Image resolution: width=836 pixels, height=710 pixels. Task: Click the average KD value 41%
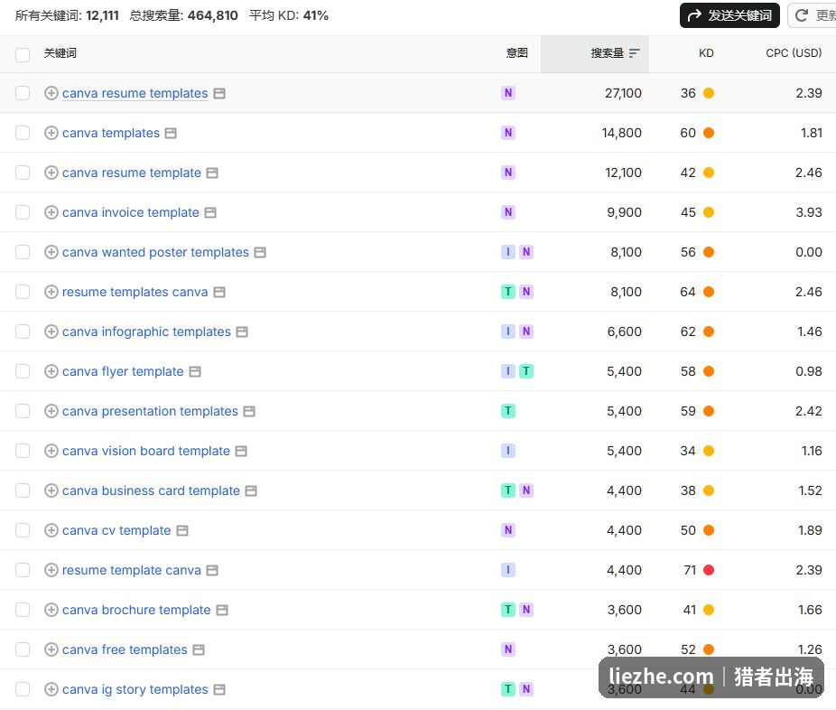316,15
